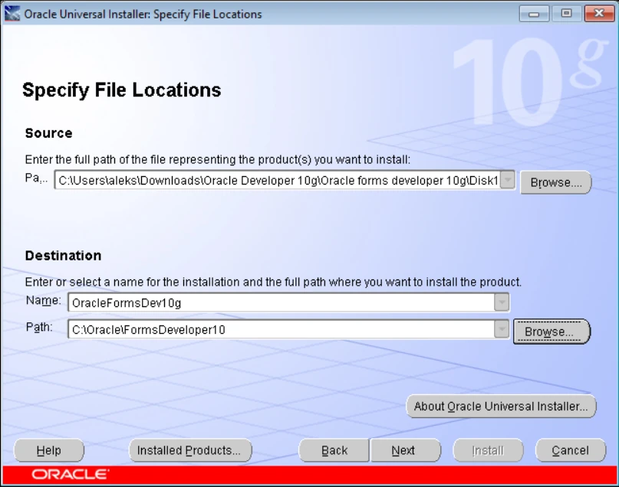Open About Oracle Universal Installer dialog
Image resolution: width=619 pixels, height=487 pixels.
tap(501, 407)
